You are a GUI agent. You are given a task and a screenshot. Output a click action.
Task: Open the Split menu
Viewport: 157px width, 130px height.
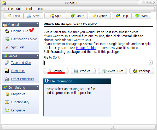click(19, 9)
